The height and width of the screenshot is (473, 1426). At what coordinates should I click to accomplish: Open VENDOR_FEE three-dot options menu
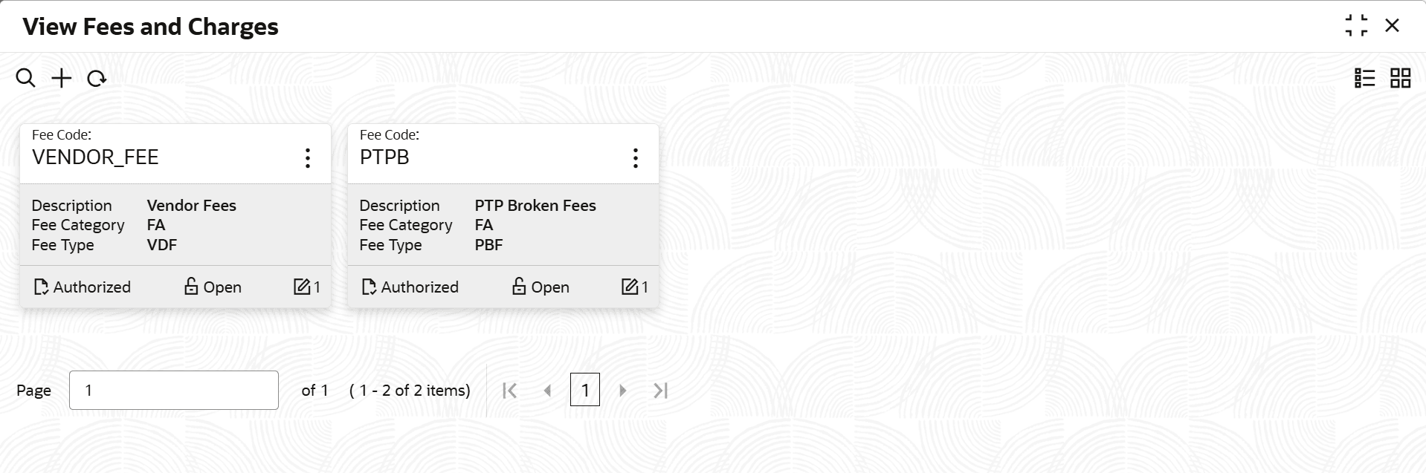click(x=307, y=157)
